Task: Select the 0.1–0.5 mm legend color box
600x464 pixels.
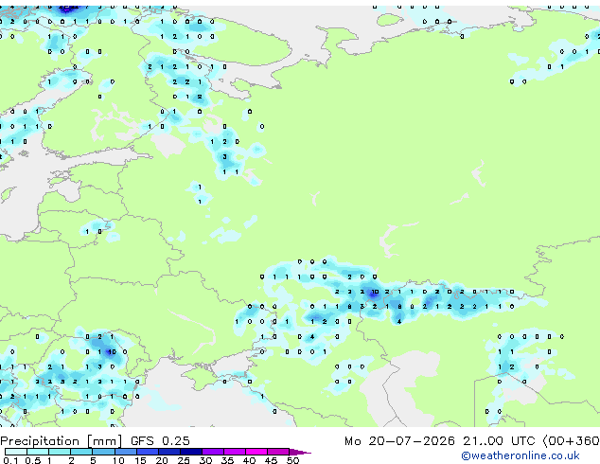Action: coord(16,452)
